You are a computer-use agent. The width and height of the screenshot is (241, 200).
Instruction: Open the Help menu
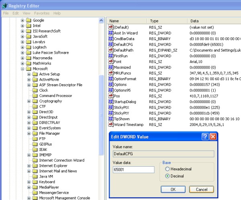pyautogui.click(x=57, y=13)
